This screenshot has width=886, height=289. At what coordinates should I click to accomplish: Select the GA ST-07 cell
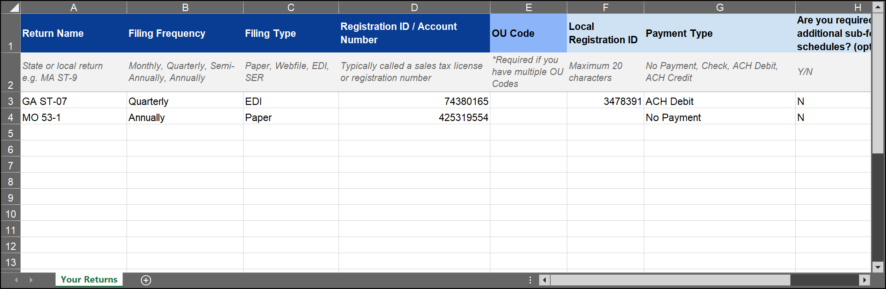74,101
